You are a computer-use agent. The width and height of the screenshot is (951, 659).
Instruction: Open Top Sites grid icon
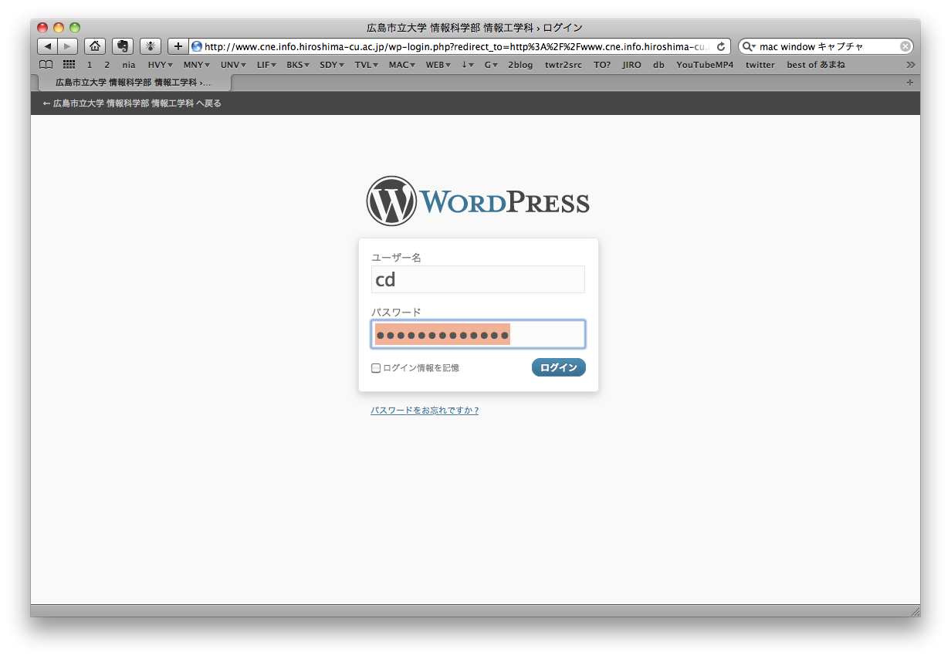click(x=69, y=65)
